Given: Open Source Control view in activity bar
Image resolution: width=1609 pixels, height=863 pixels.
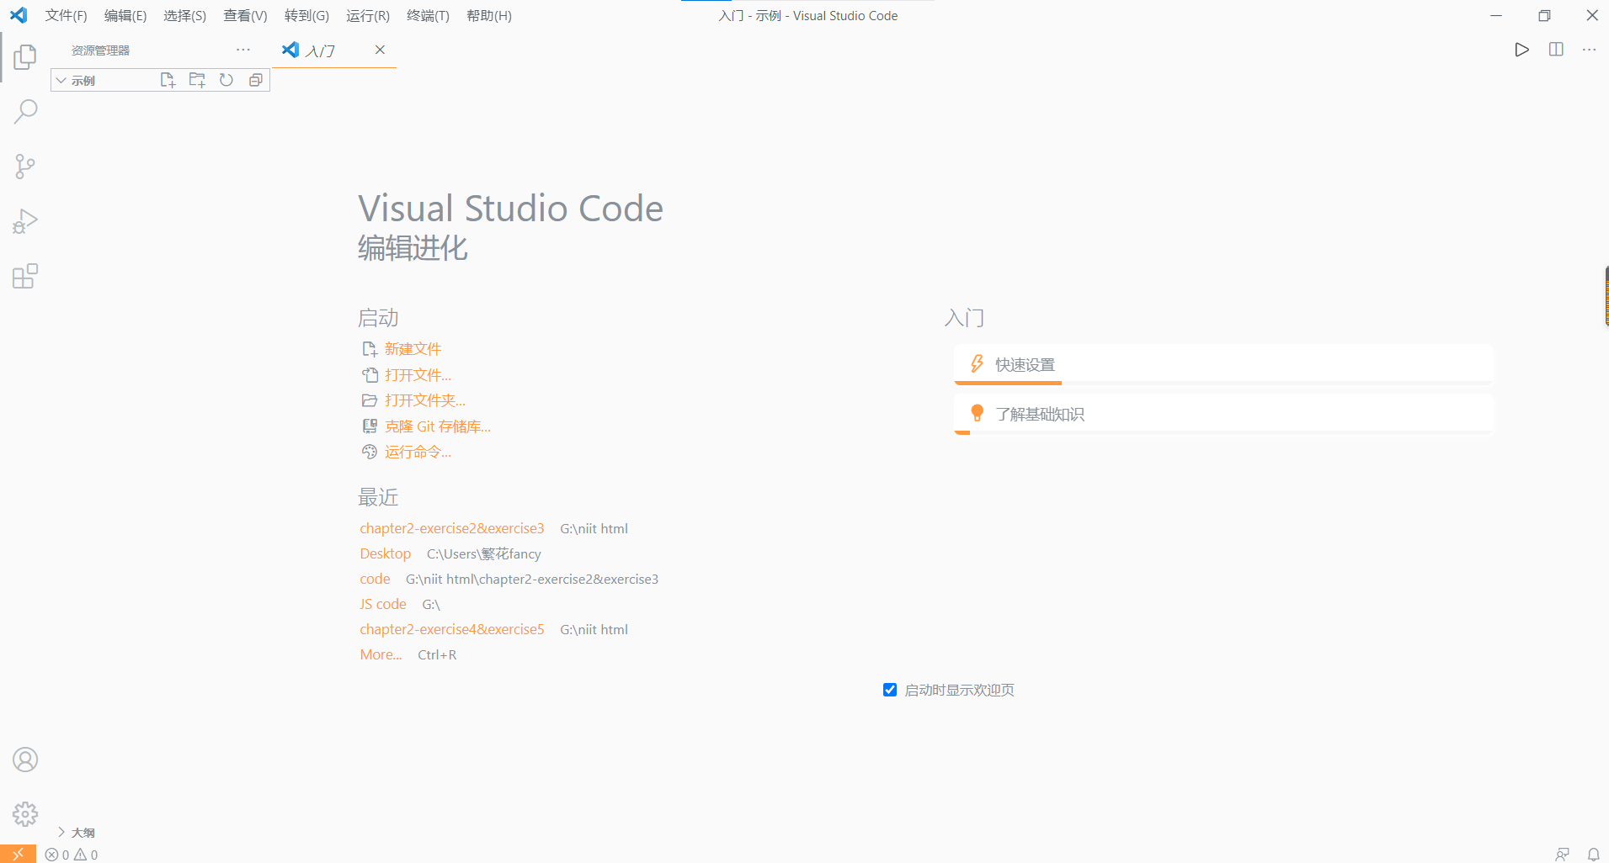Looking at the screenshot, I should (x=25, y=167).
